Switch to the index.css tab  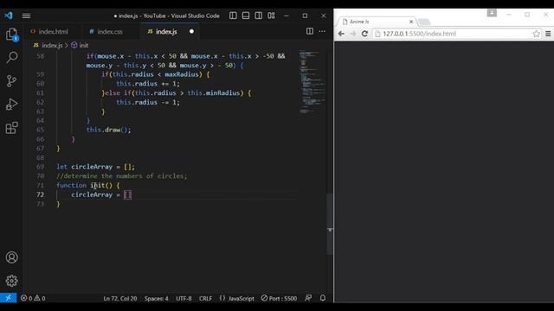tap(110, 32)
